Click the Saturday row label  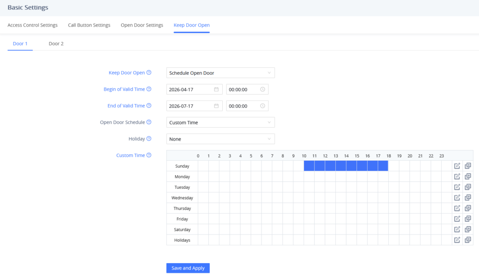tap(182, 229)
